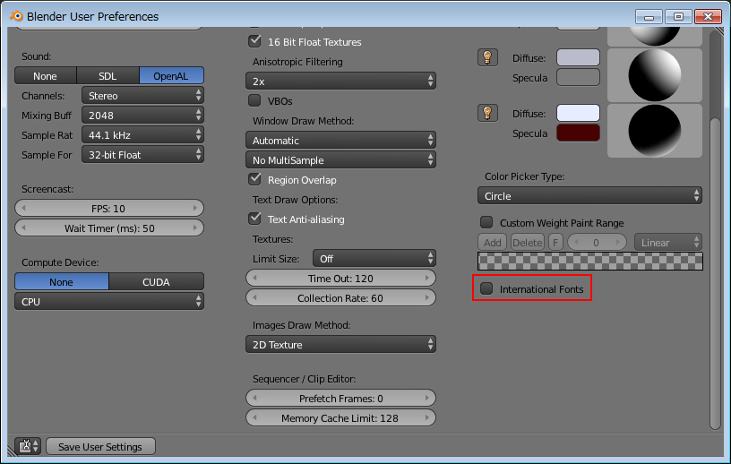Click the Add color stop button
The width and height of the screenshot is (731, 464).
click(x=493, y=243)
